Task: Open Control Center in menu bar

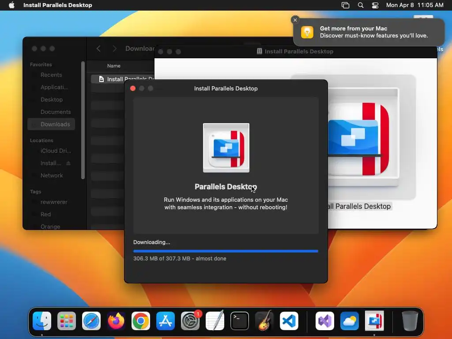Action: [375, 5]
